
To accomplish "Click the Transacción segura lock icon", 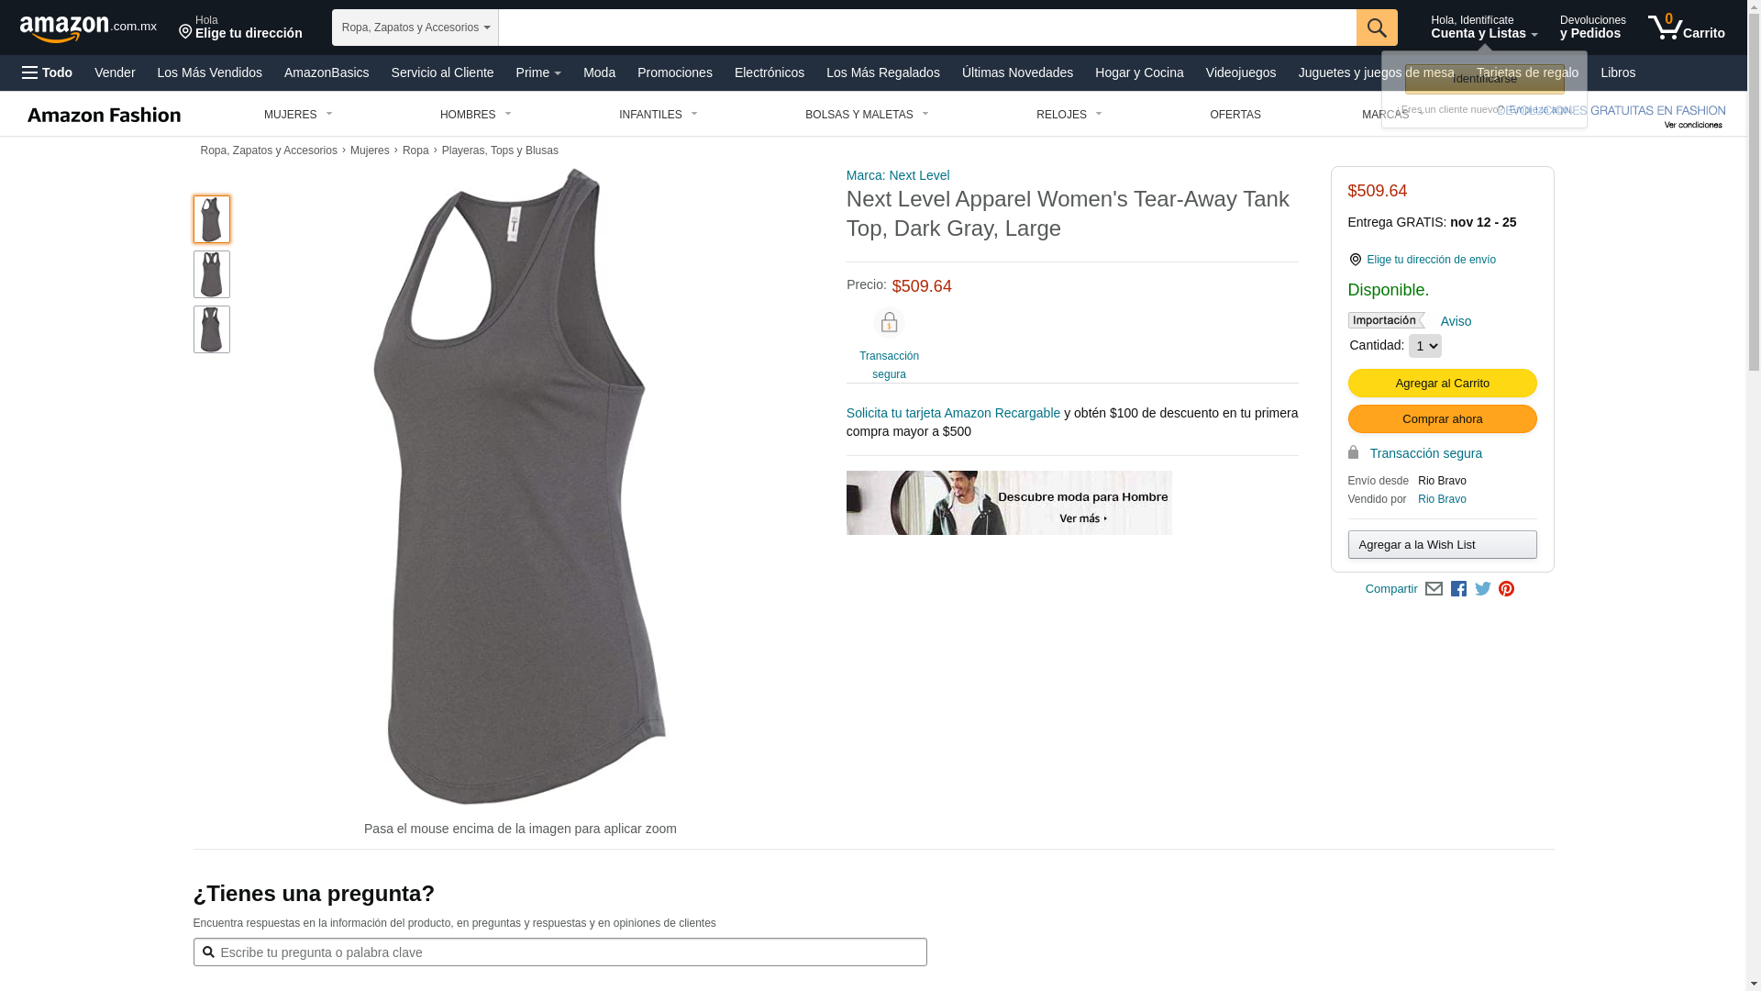I will click(889, 323).
